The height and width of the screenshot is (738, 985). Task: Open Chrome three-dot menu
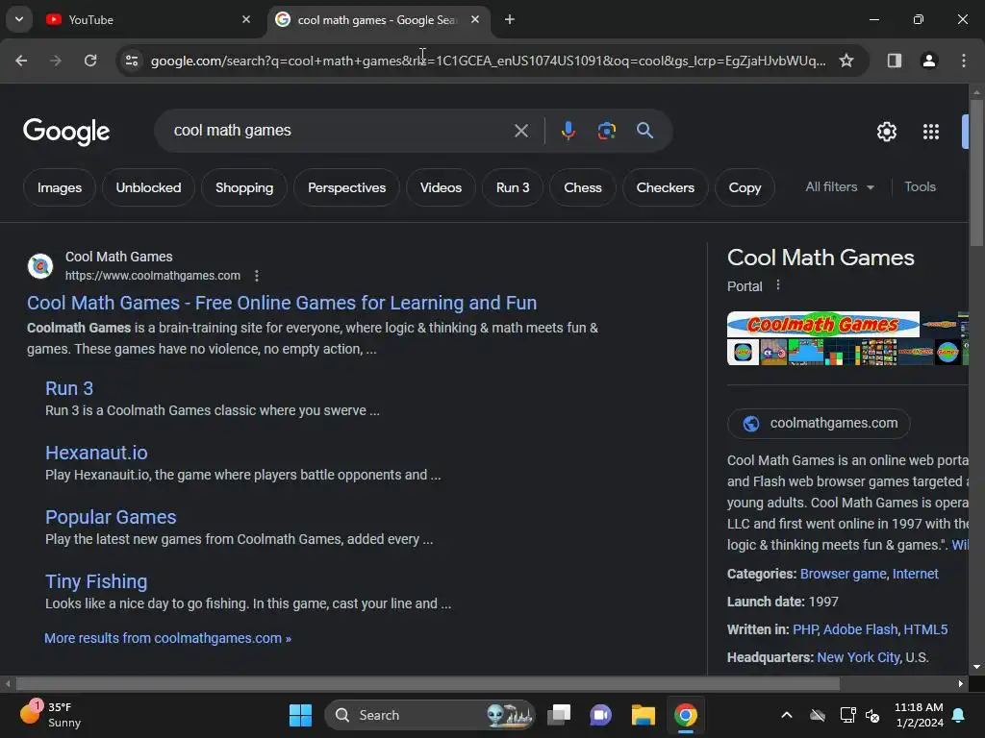coord(963,61)
